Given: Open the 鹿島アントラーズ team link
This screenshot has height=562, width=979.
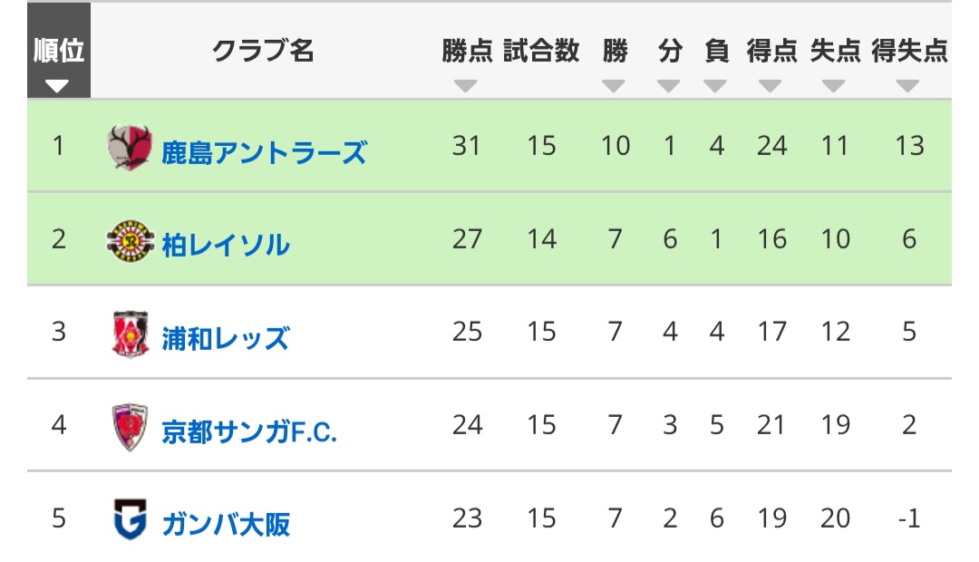Looking at the screenshot, I should click(x=264, y=152).
